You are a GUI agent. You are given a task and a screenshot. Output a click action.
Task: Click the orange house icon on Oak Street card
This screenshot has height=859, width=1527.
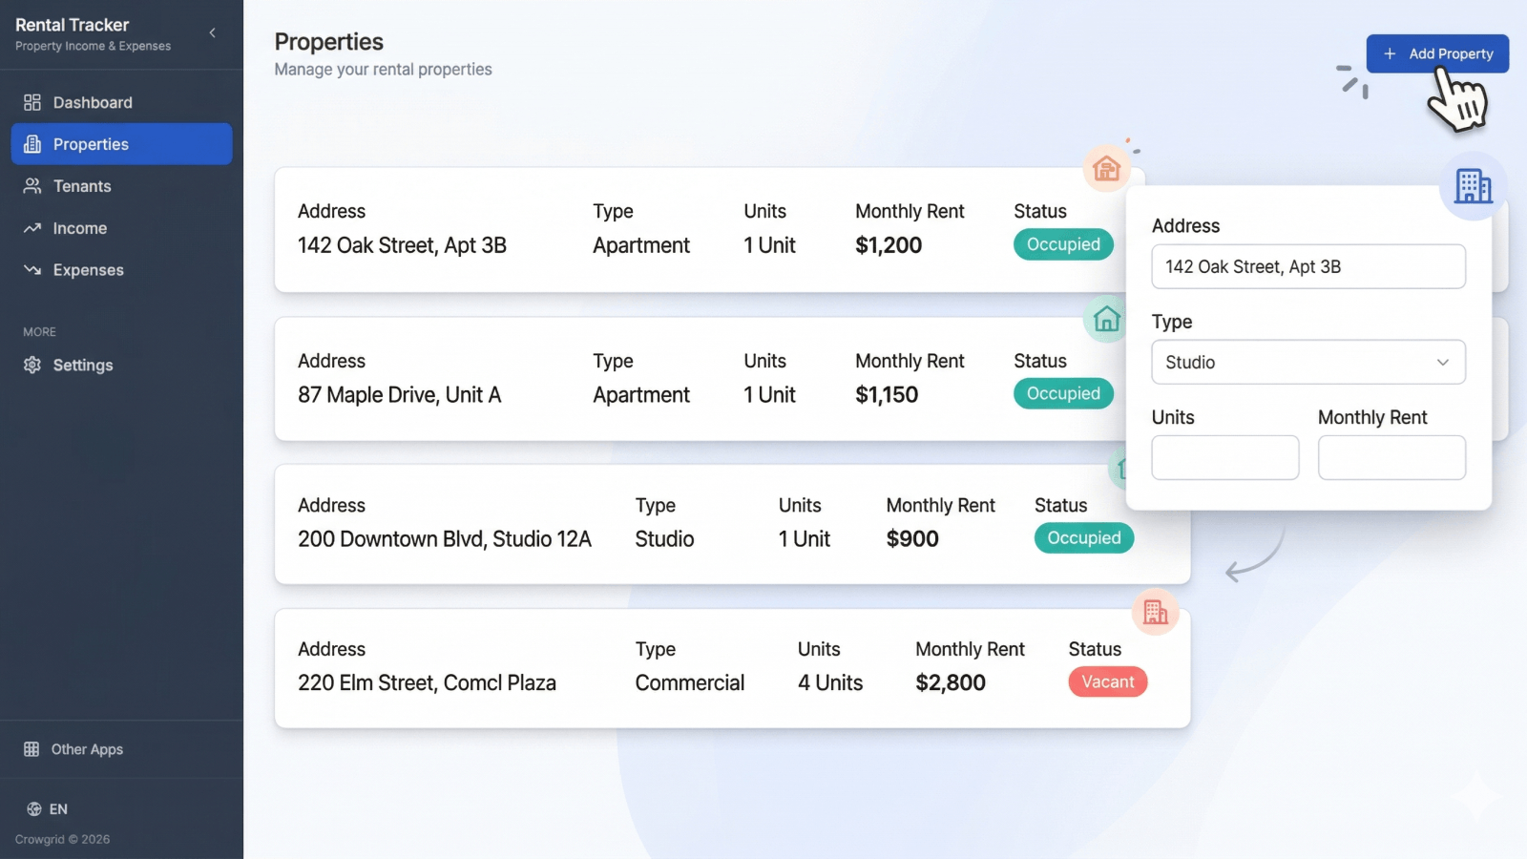1107,169
